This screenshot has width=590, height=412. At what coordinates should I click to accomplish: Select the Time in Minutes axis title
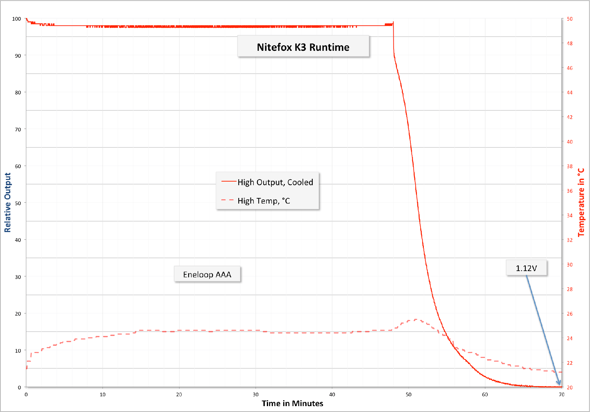coord(292,403)
